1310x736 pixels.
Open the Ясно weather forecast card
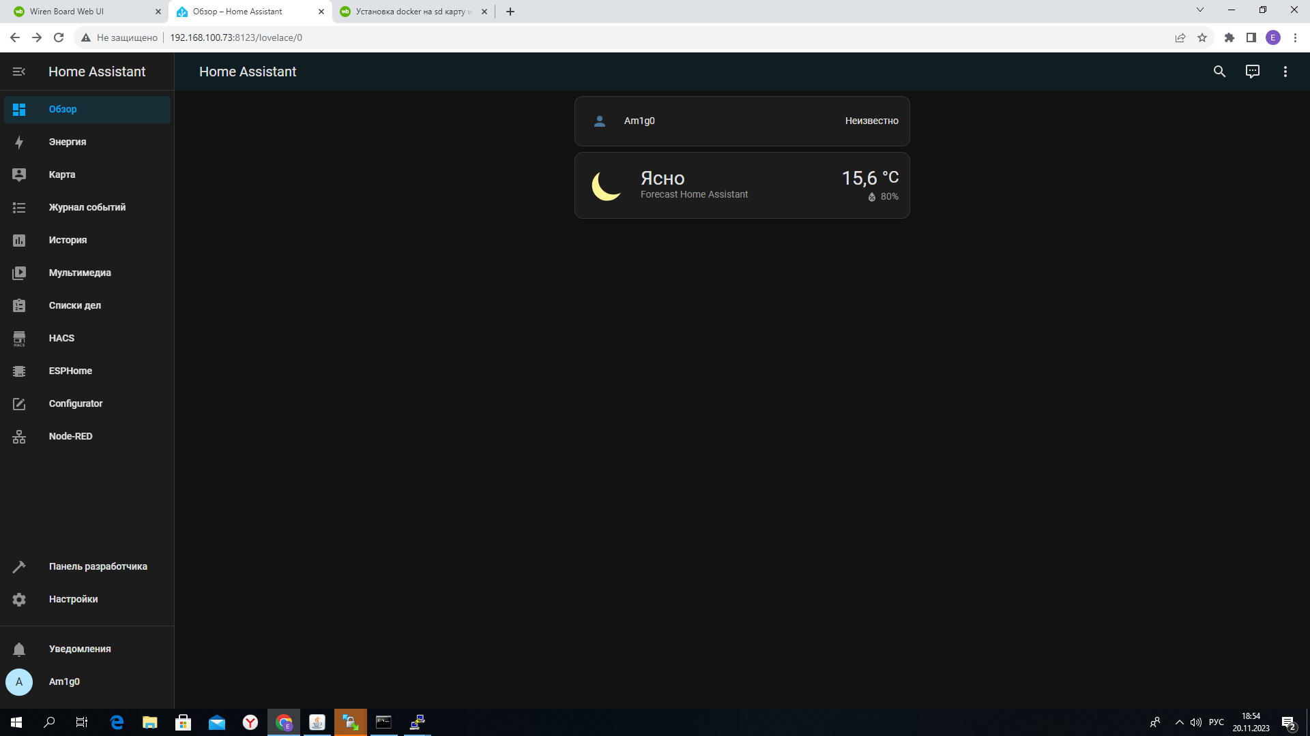[742, 185]
